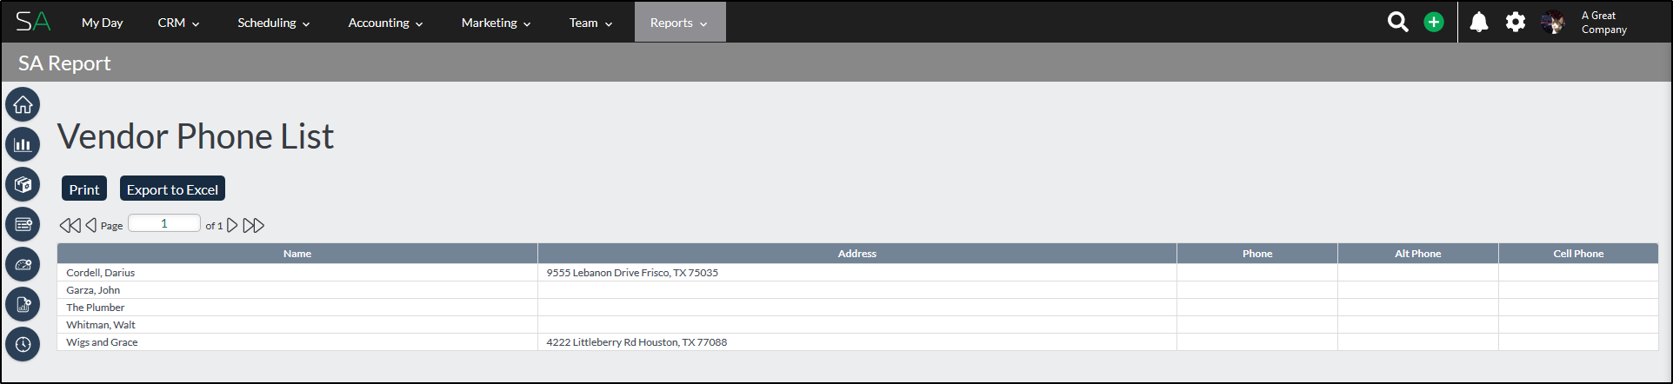The image size is (1673, 384).
Task: Open the clock history sidebar icon
Action: click(x=23, y=344)
